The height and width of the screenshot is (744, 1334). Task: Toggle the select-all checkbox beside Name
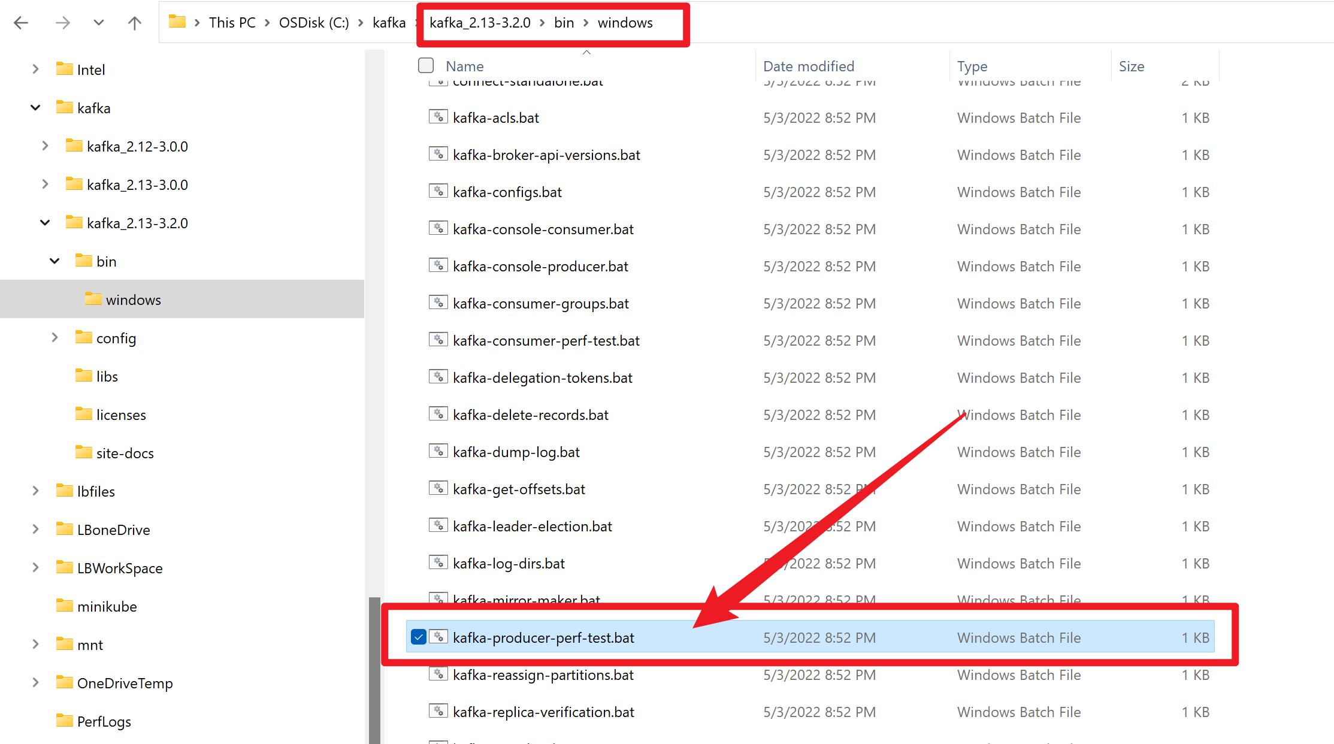[x=426, y=65]
